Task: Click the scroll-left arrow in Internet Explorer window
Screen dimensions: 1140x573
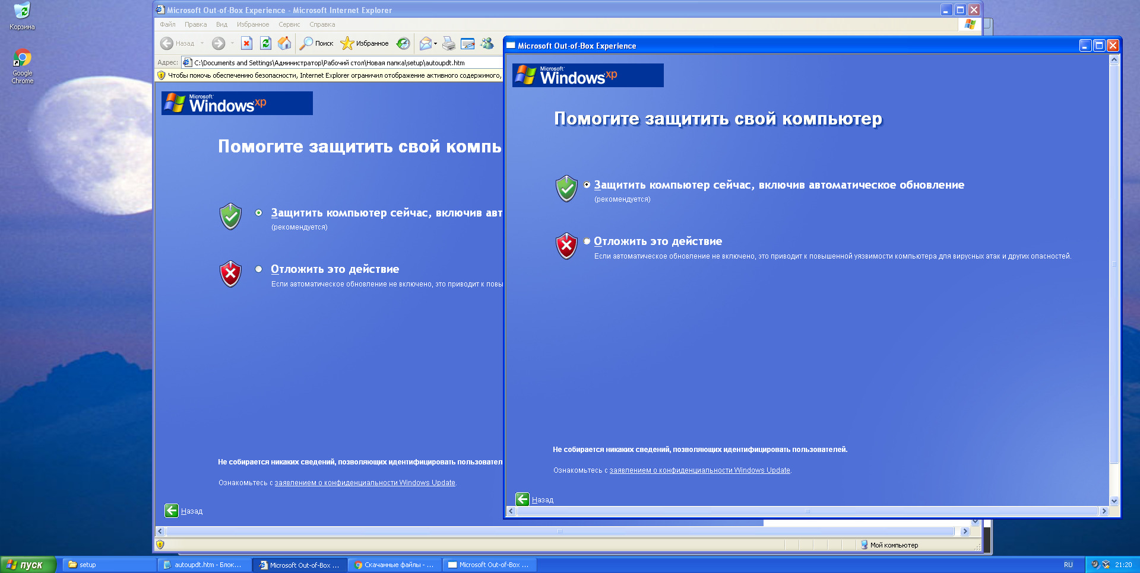Action: 160,531
